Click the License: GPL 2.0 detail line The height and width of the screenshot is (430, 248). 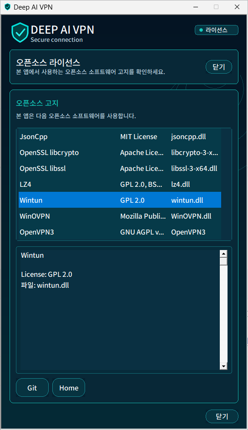click(x=46, y=274)
